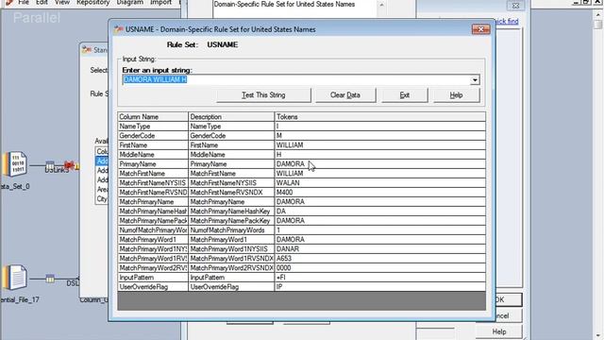This screenshot has width=604, height=340.
Task: Select the MatchFirstNameNYSIIS token WALAN
Action: pos(379,183)
